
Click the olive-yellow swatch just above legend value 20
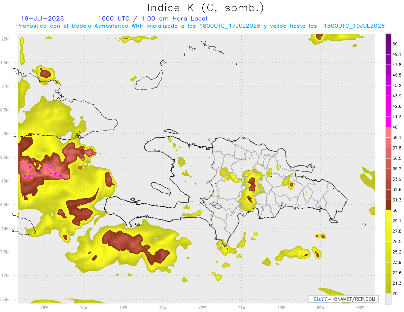(389, 288)
